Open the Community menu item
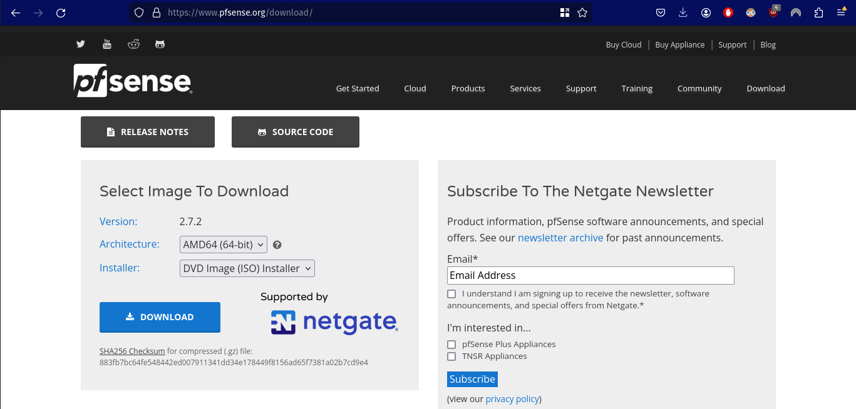Screen dimensions: 856x409 (699, 88)
